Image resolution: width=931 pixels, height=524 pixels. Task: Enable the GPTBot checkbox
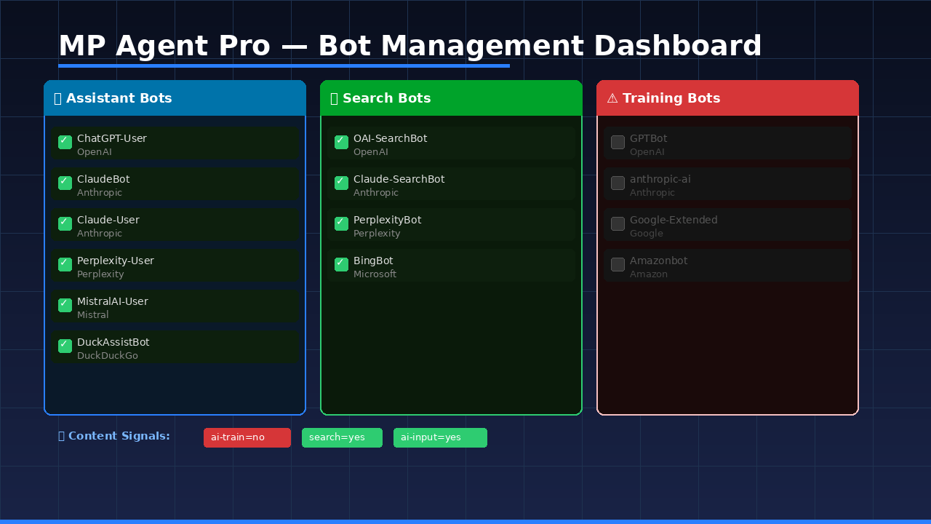(617, 142)
